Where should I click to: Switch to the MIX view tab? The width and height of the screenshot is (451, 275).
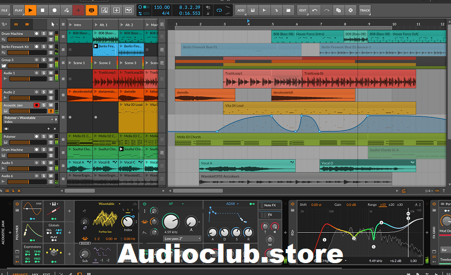[x=35, y=273]
